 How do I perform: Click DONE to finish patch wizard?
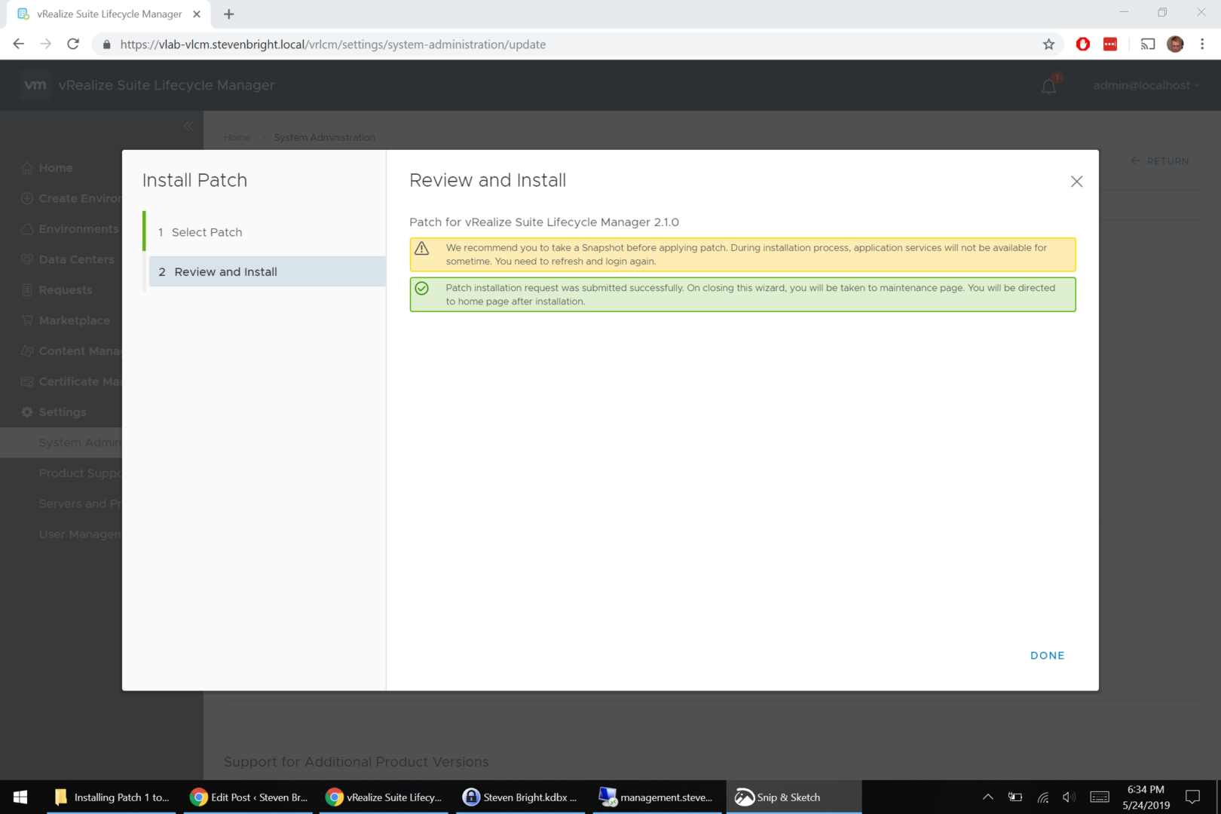1047,656
